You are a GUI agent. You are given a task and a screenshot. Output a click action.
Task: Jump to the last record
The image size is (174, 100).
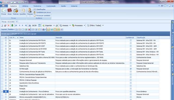pyautogui.click(x=26, y=26)
